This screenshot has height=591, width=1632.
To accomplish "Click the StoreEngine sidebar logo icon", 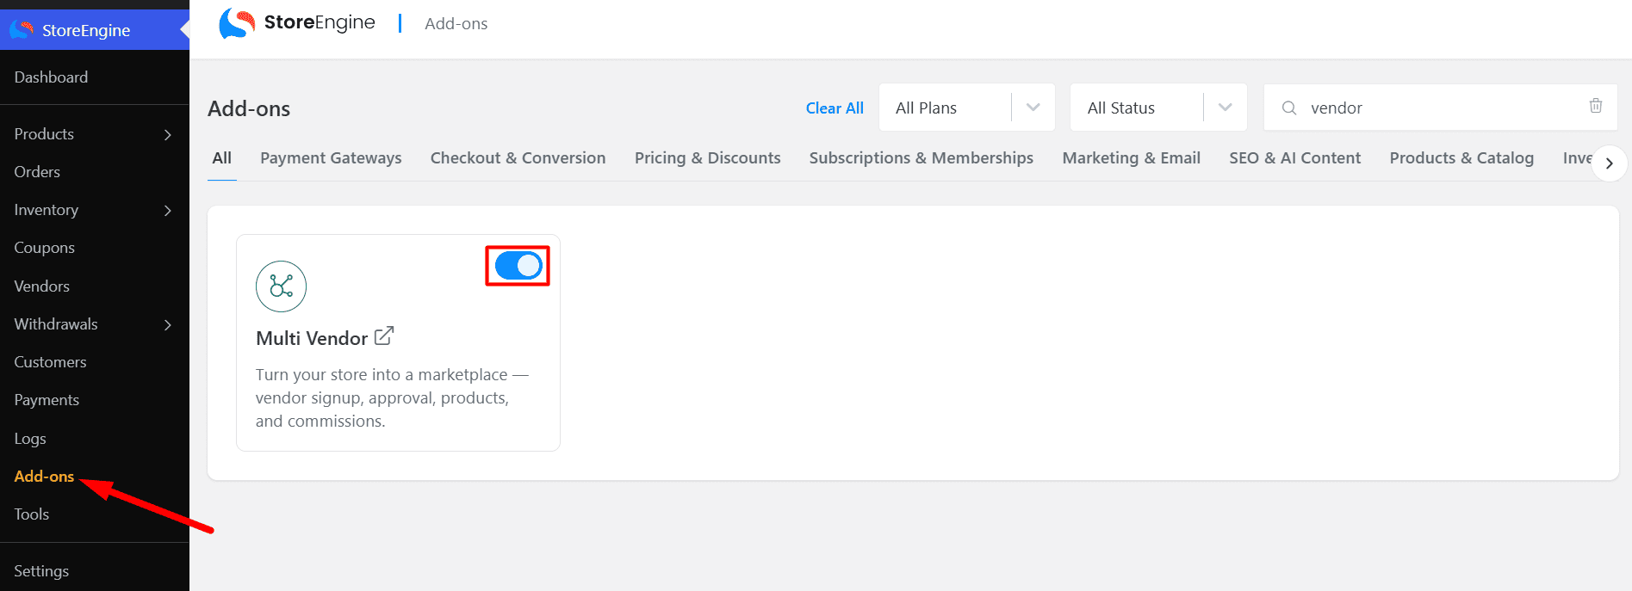I will coord(22,30).
